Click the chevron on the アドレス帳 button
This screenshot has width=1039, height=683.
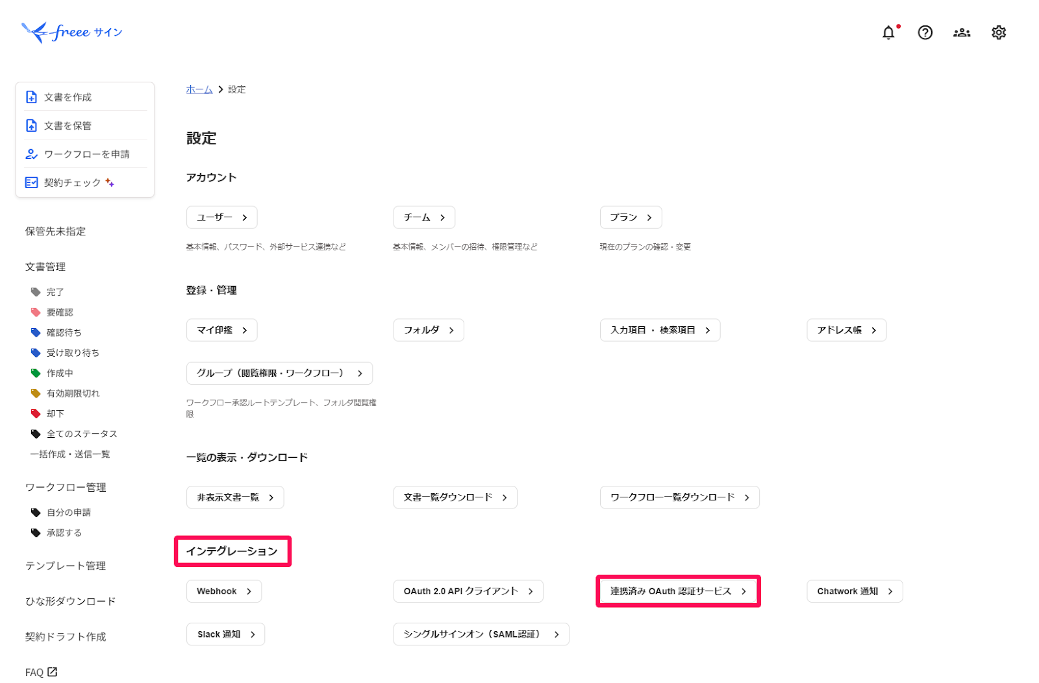point(873,330)
